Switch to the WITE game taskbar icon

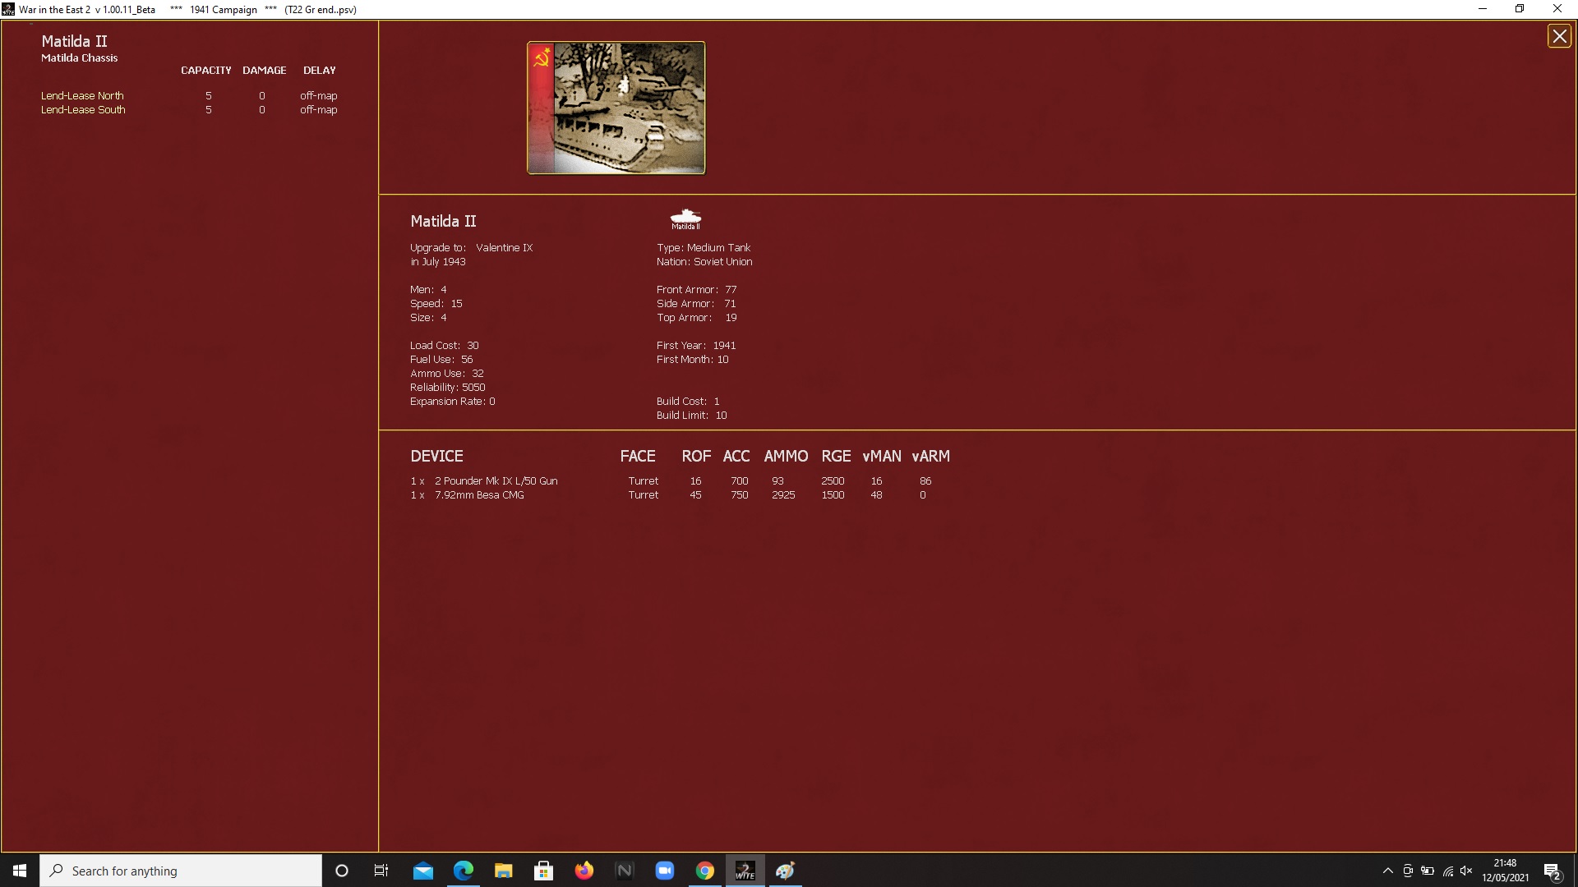pos(745,871)
